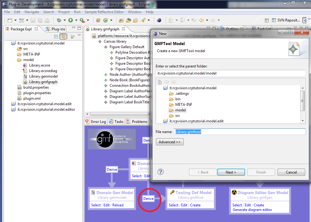
Task: Close the Package Explorer tab
Action: click(x=36, y=29)
